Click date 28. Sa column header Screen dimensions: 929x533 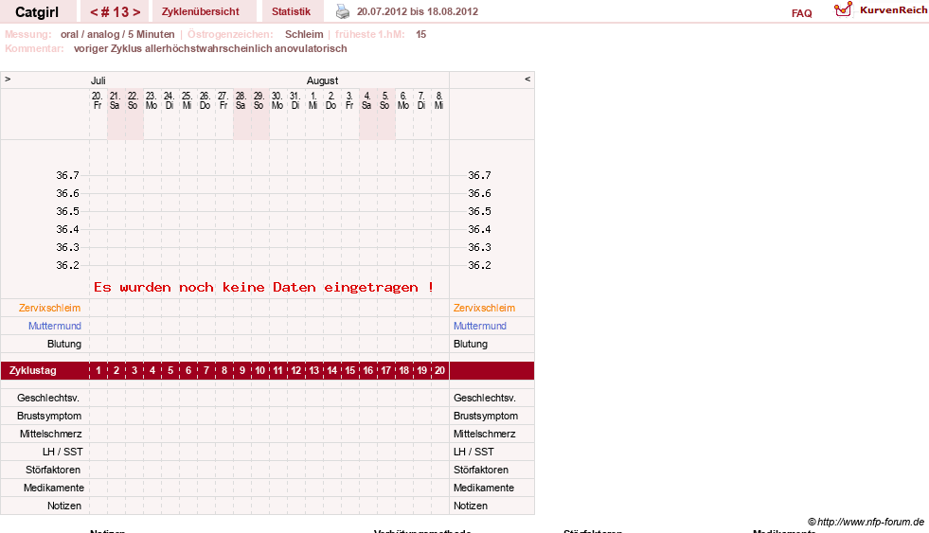coord(241,100)
